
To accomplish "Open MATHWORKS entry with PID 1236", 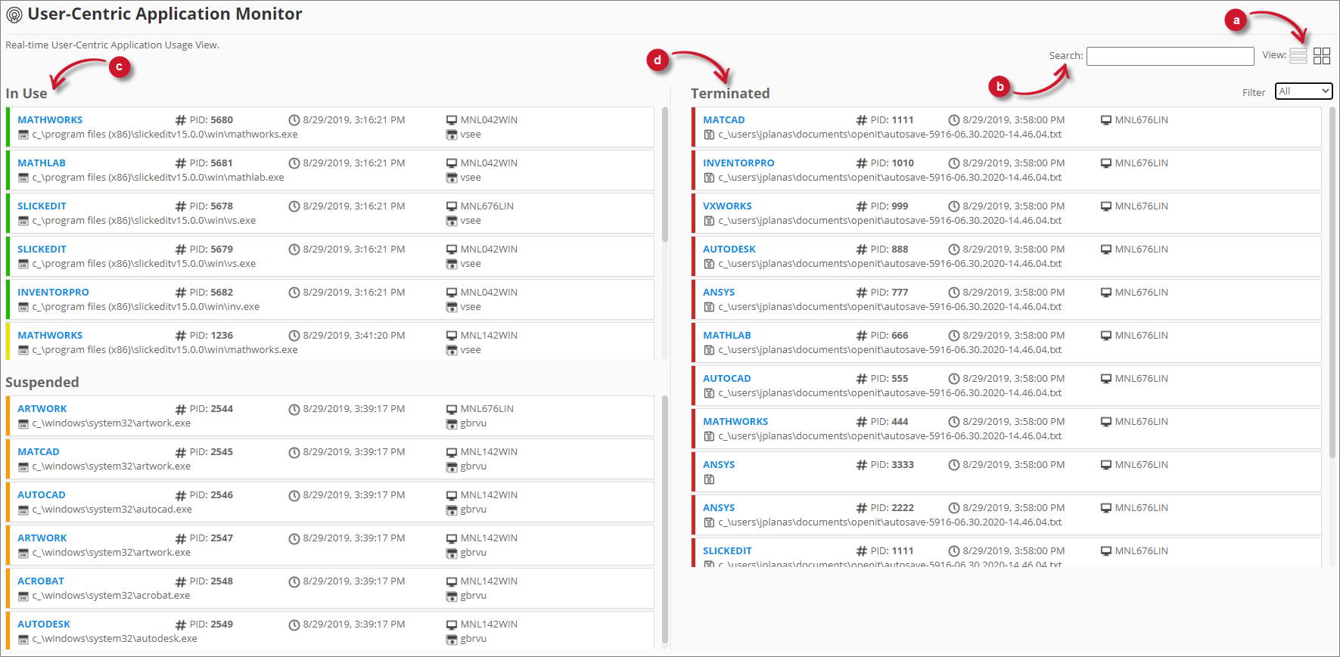I will [x=50, y=335].
